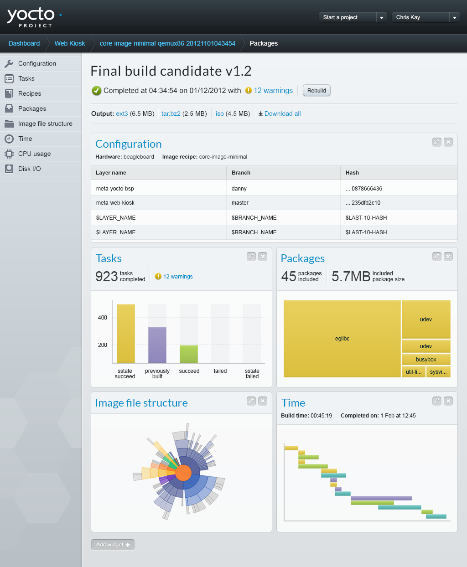The image size is (467, 567).
Task: Go to Dashboard breadcrumb
Action: [24, 43]
